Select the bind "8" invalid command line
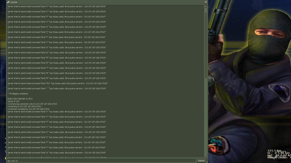Viewport: 291px width, 163px height. 57,73
